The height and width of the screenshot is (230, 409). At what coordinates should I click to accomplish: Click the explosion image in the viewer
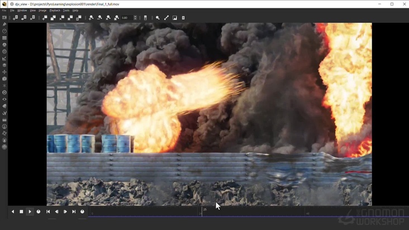tap(209, 114)
